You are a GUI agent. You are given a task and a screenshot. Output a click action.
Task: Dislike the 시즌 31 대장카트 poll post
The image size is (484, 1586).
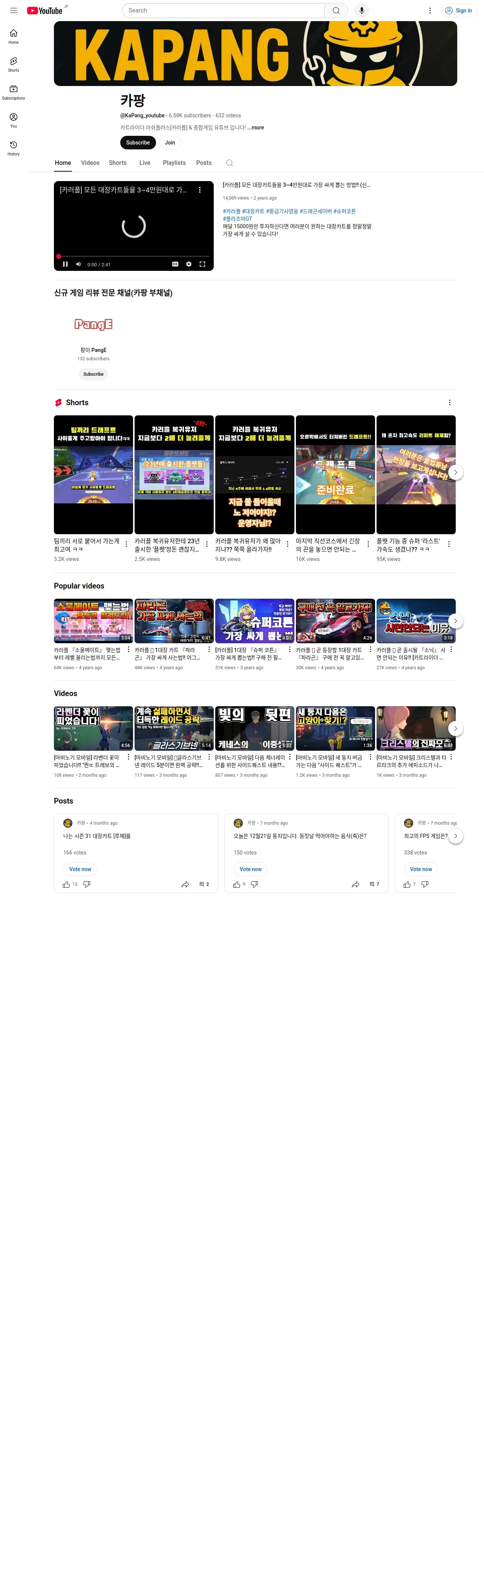point(87,884)
